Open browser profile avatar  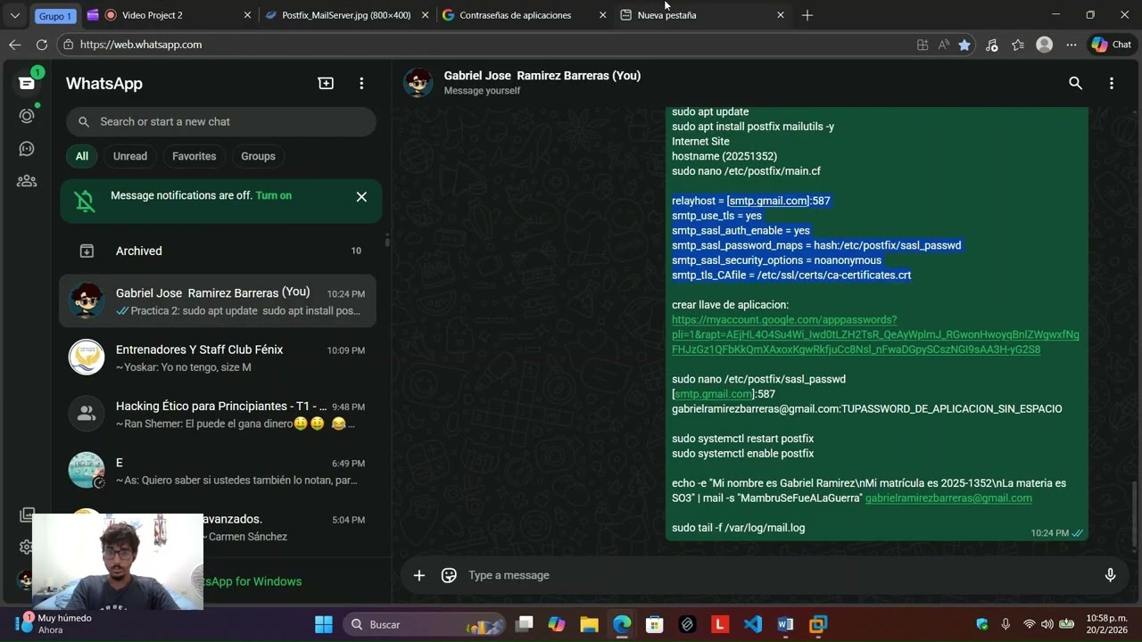click(x=1045, y=45)
